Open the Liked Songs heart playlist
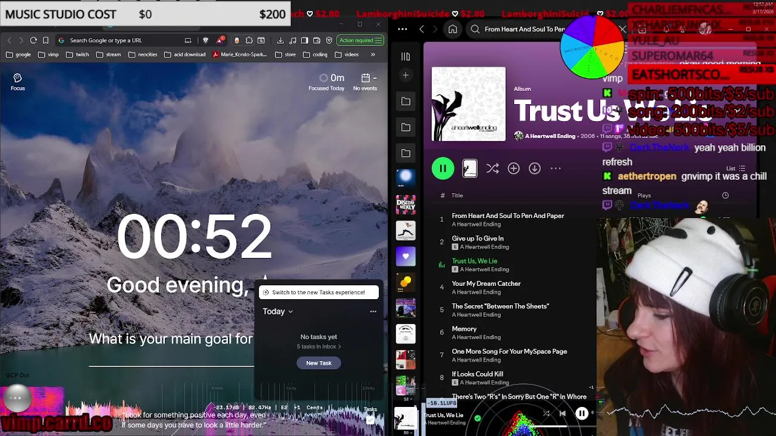 click(406, 256)
